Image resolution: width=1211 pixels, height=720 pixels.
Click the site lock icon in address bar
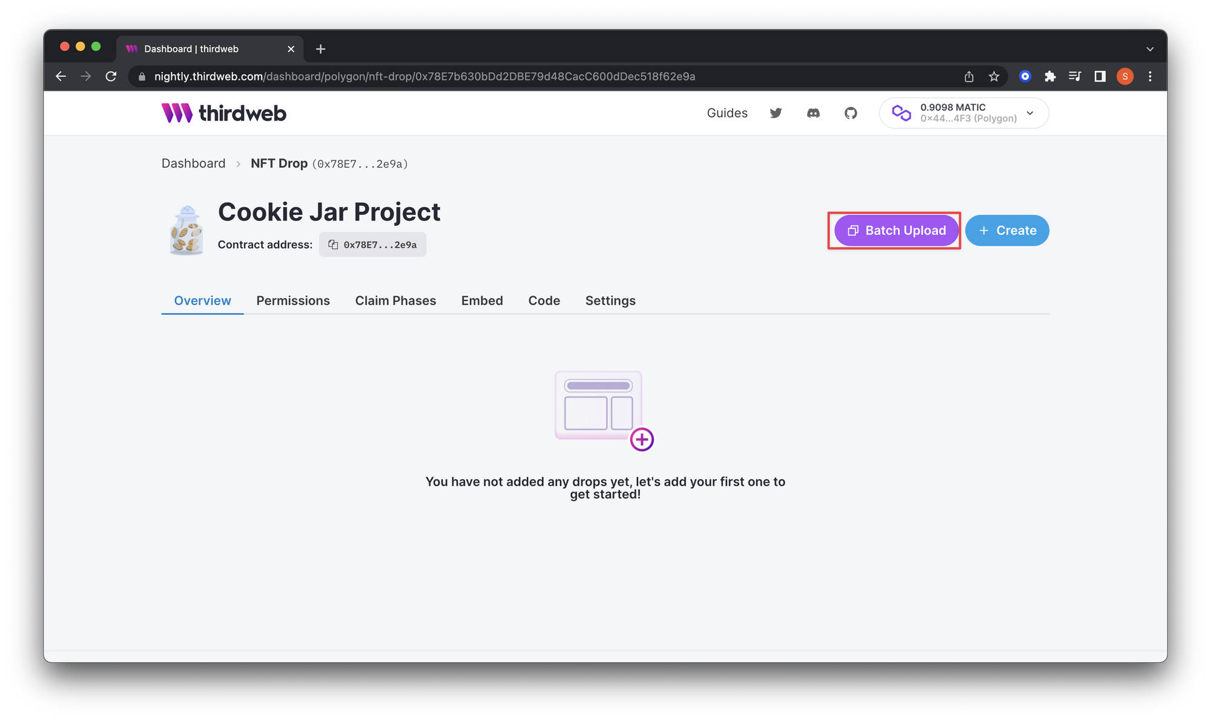142,76
